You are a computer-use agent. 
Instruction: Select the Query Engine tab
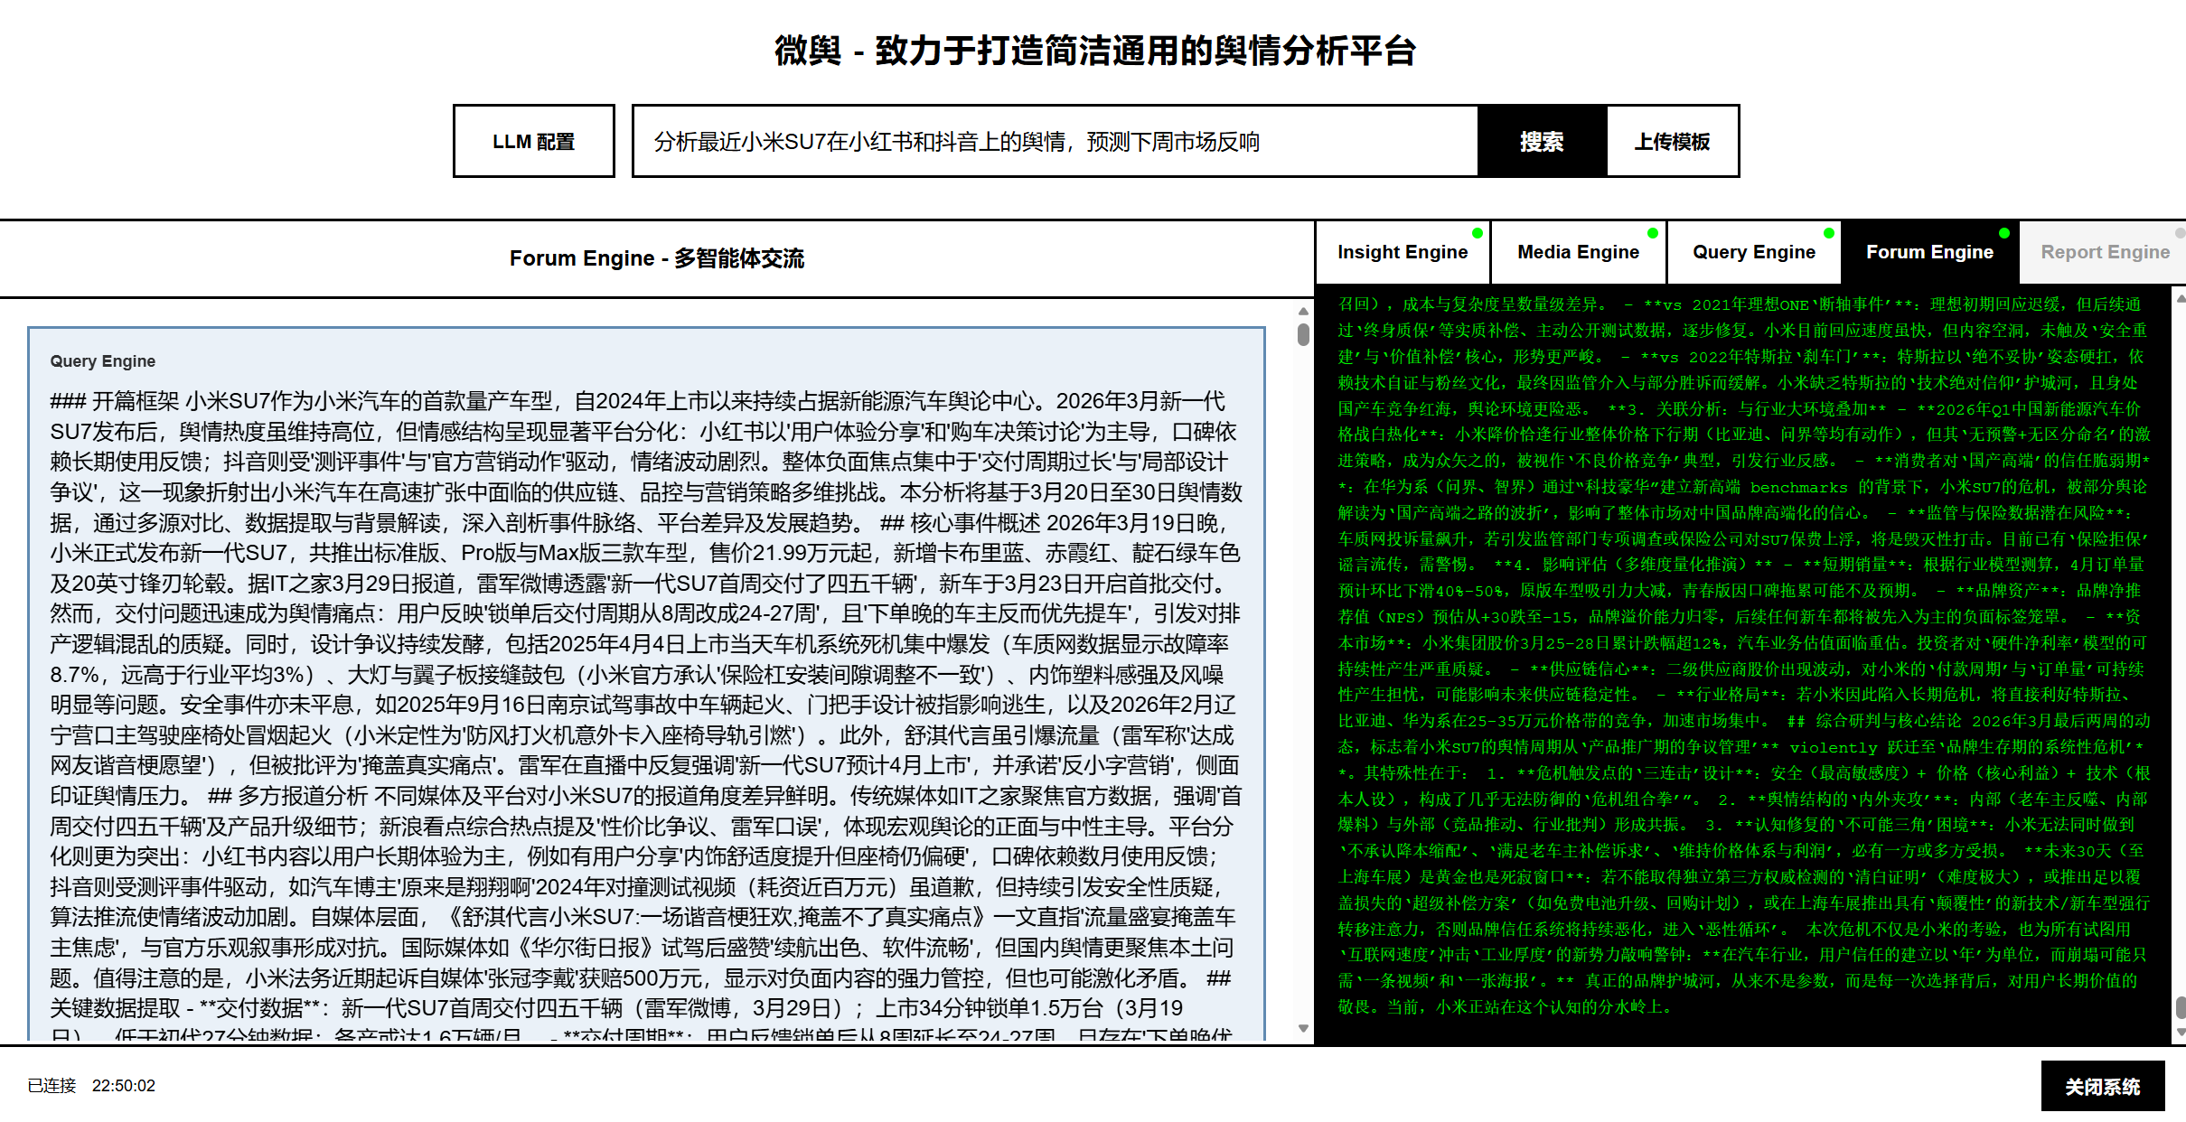(1753, 253)
